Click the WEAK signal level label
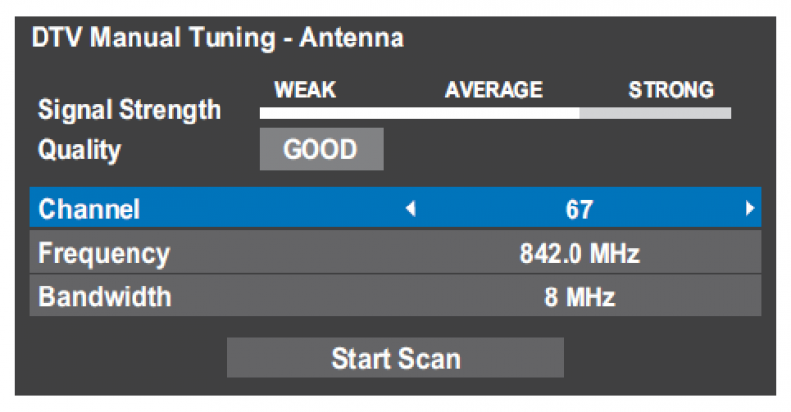Screen dimensions: 791x412 click(x=306, y=90)
